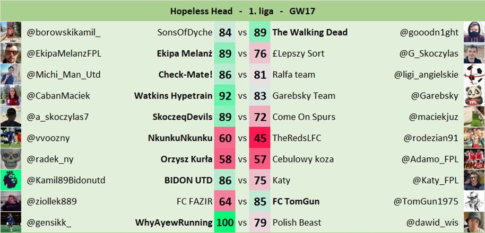Image resolution: width=485 pixels, height=233 pixels.
Task: Click the red 45 score cell
Action: pyautogui.click(x=260, y=138)
